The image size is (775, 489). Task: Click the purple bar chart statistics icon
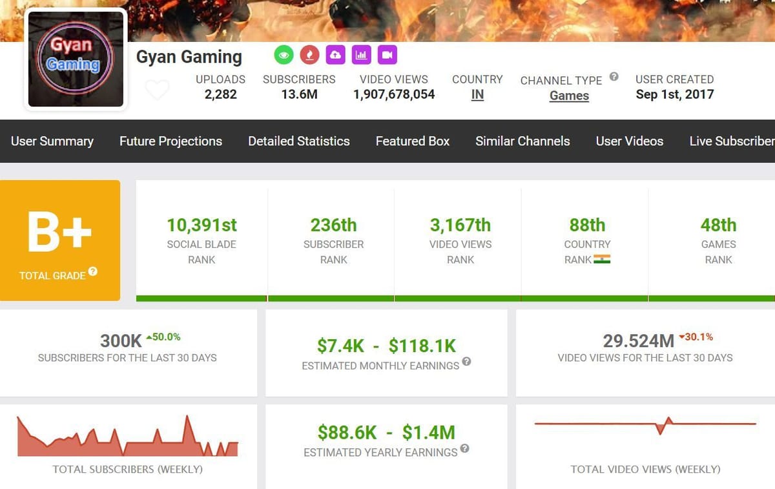point(361,55)
